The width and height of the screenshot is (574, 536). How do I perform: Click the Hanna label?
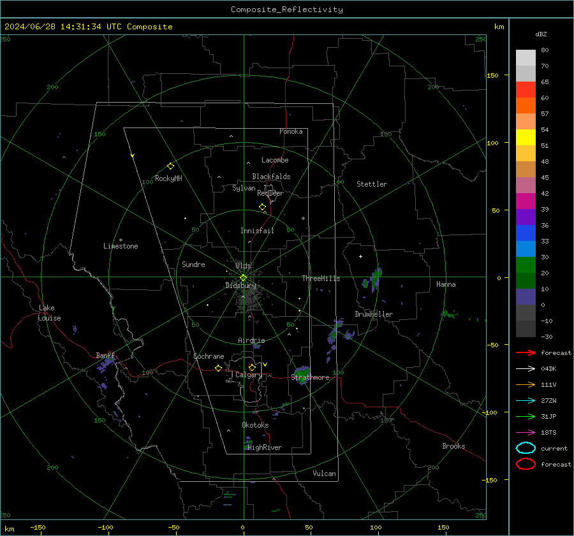446,284
